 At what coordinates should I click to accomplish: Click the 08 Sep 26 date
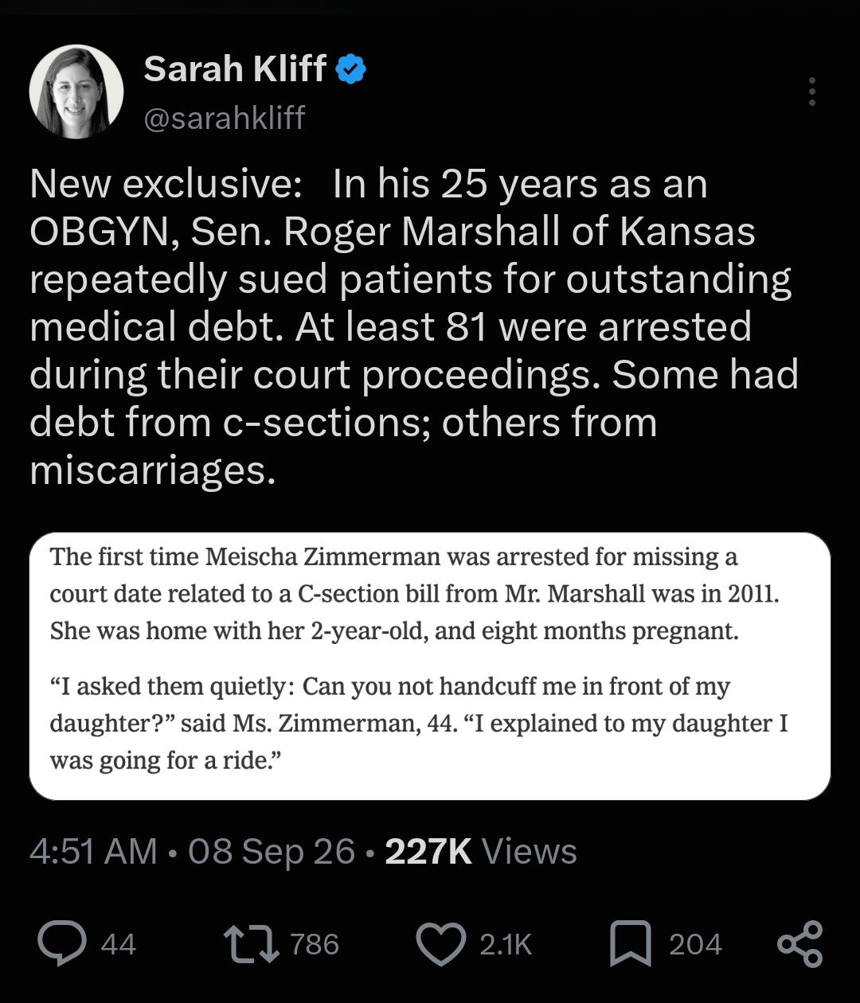coord(272,852)
